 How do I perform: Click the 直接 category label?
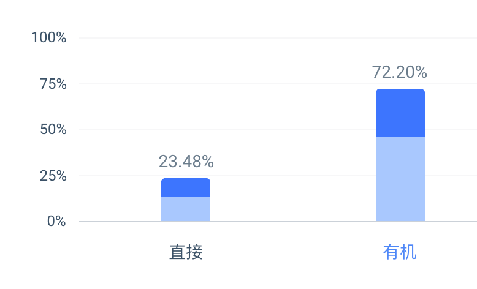tap(186, 252)
